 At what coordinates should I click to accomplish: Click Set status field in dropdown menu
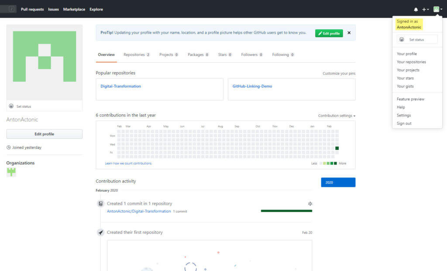tap(417, 39)
